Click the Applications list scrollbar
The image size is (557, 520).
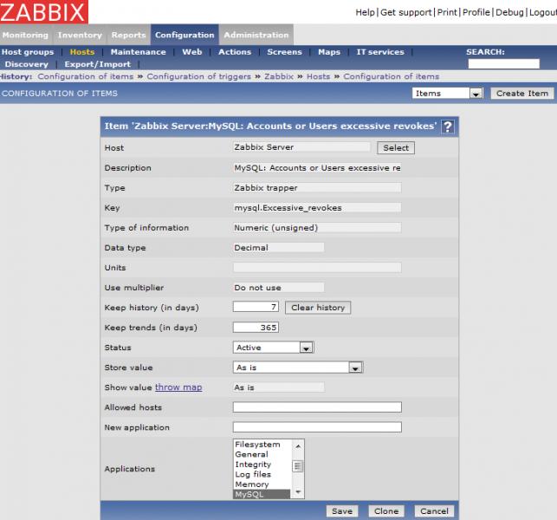click(298, 468)
